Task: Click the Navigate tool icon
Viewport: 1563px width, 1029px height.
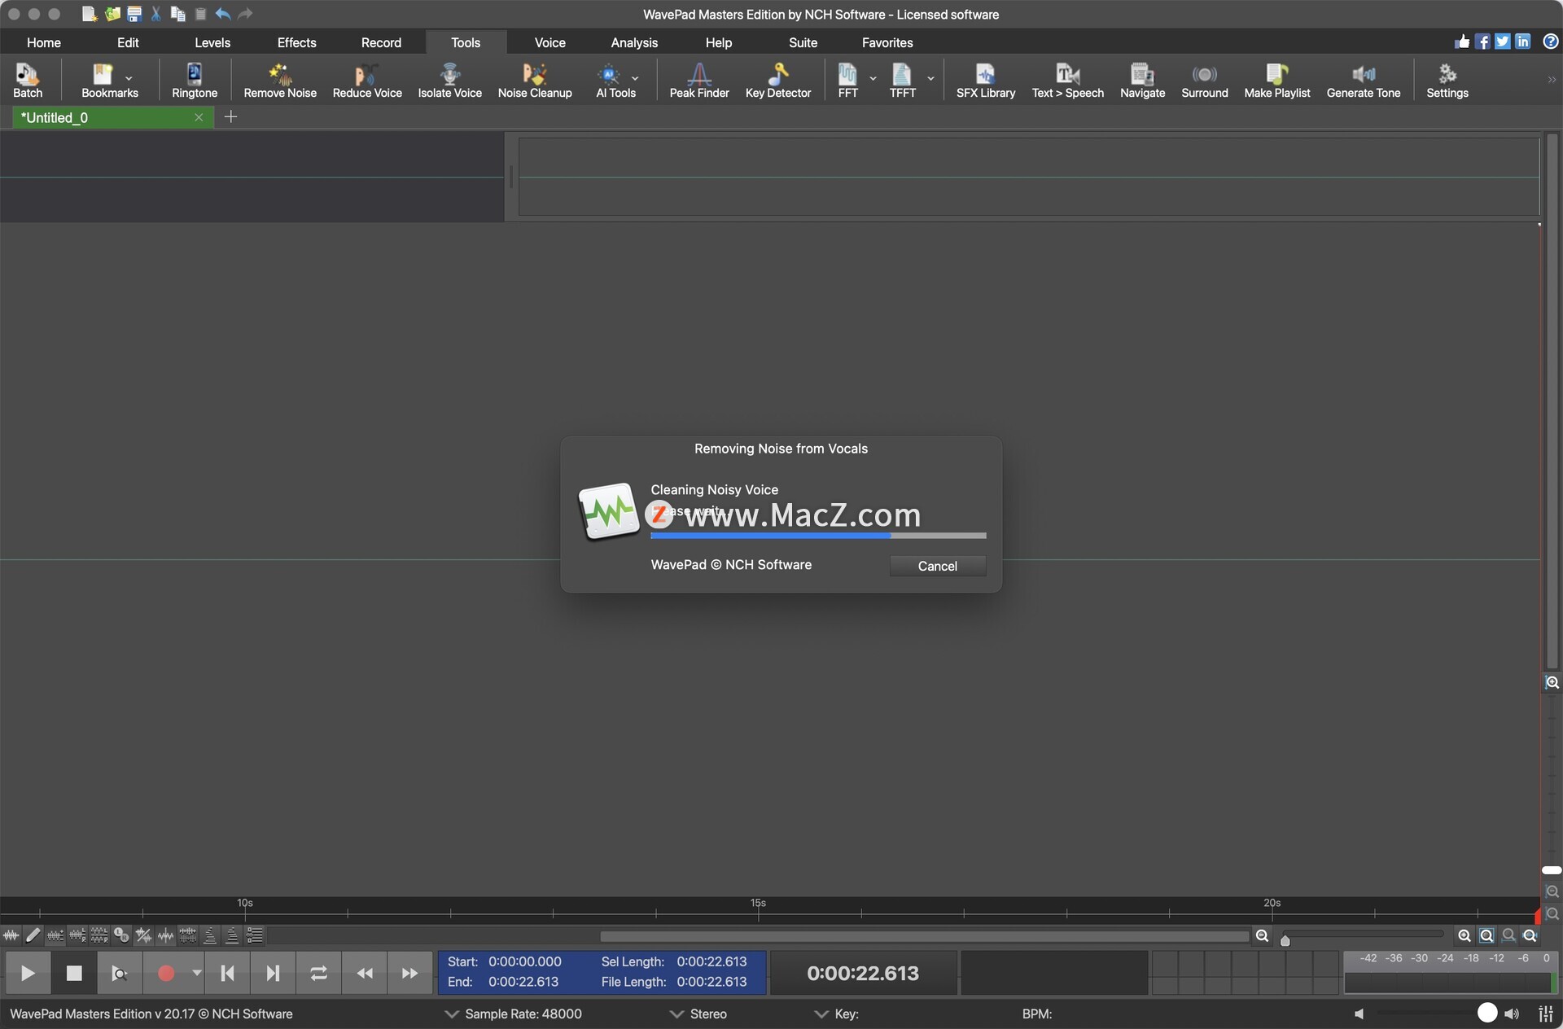Action: point(1142,81)
